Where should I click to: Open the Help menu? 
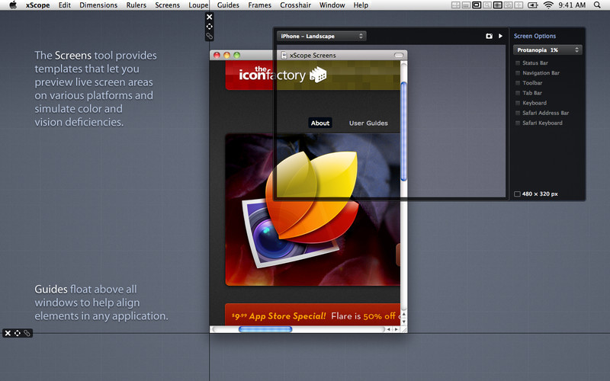361,5
